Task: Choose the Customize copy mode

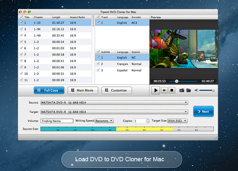Action: click(117, 90)
